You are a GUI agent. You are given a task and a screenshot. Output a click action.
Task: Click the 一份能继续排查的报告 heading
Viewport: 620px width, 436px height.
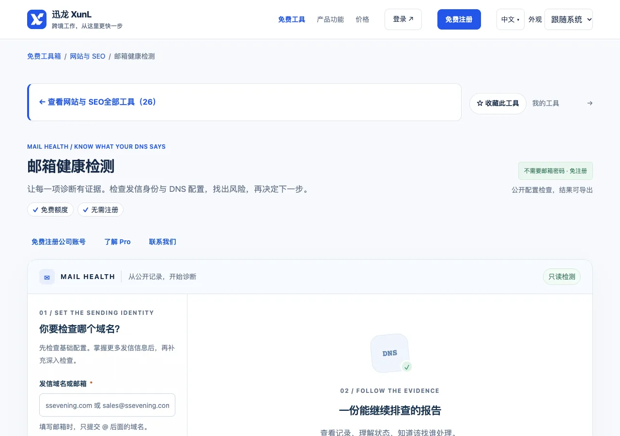[x=390, y=411]
